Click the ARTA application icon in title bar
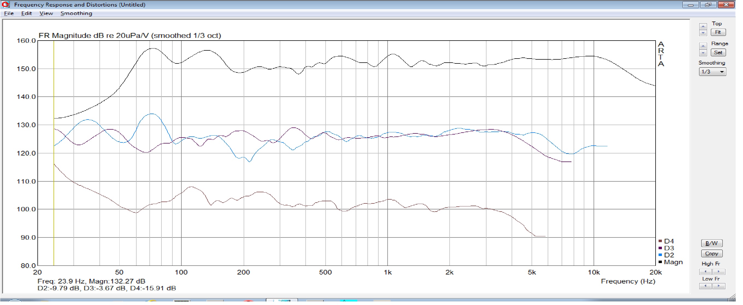The width and height of the screenshot is (743, 305). pos(5,4)
